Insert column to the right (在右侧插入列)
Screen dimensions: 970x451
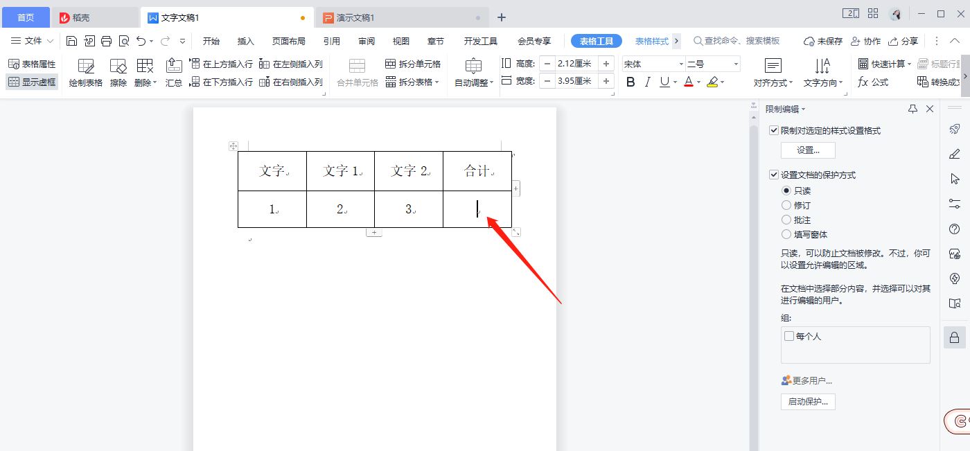(290, 82)
